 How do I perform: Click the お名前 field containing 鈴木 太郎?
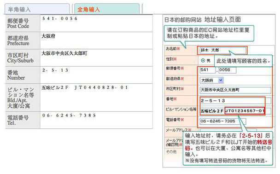[223, 50]
